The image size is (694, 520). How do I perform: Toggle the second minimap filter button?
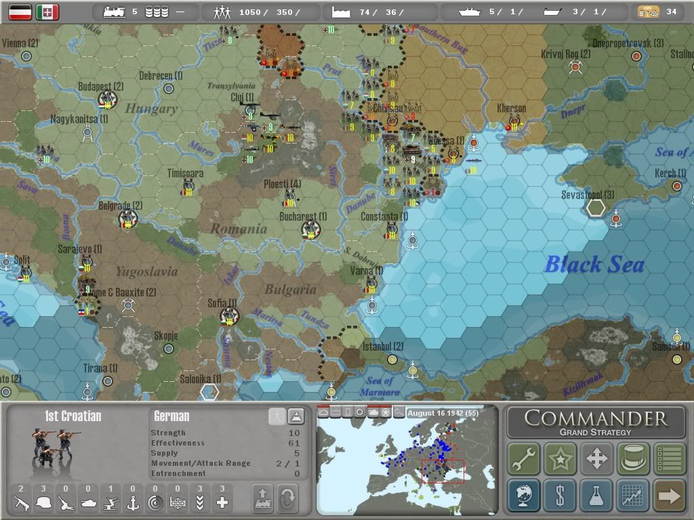335,412
